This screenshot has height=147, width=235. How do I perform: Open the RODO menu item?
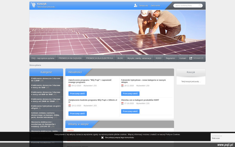(x=159, y=58)
